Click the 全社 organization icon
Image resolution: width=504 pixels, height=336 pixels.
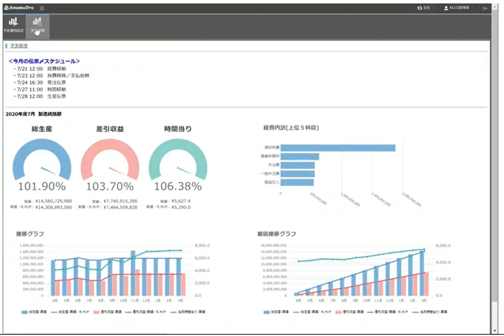[x=420, y=8]
